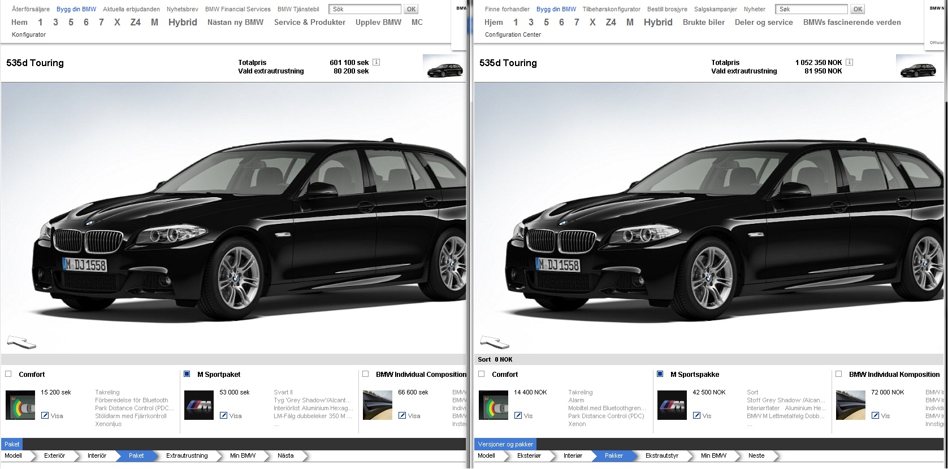Open the Salgskampanjer link
This screenshot has width=948, height=469.
point(716,9)
